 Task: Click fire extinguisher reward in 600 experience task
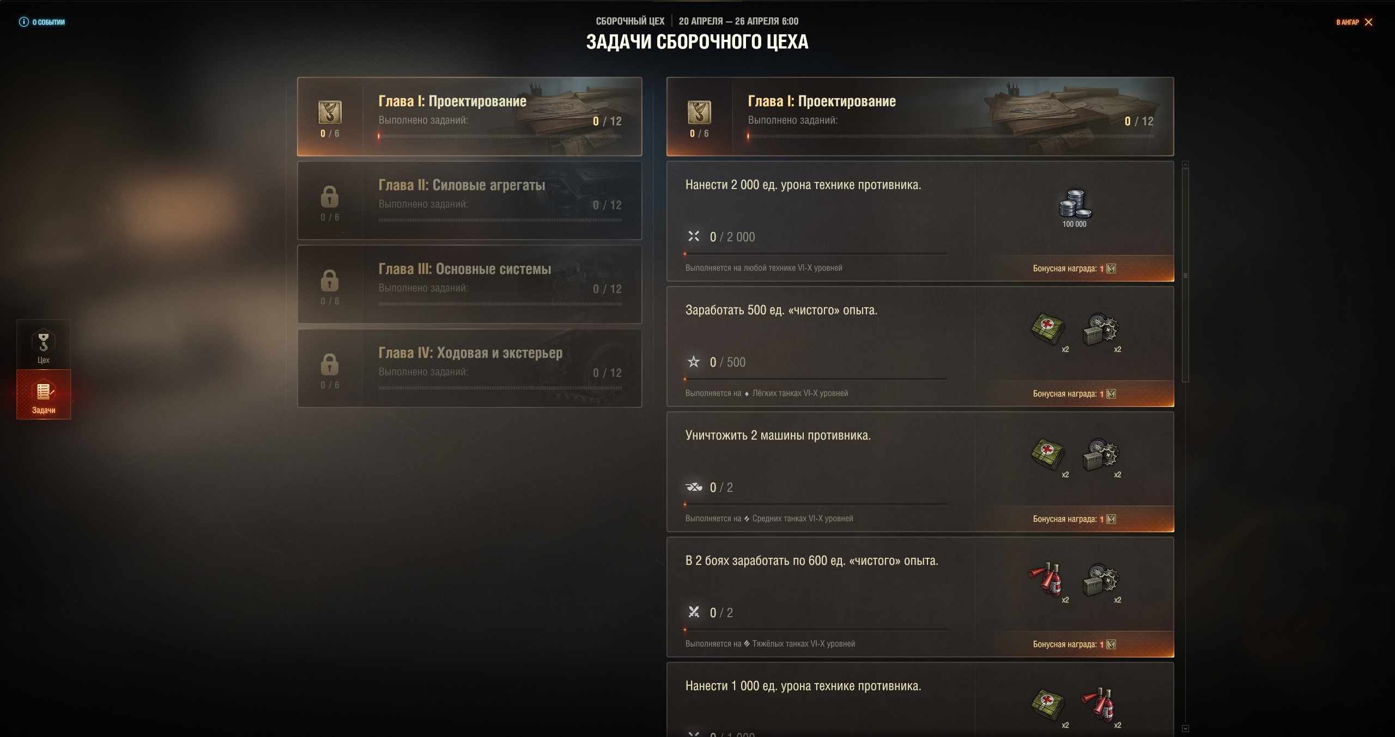1046,580
